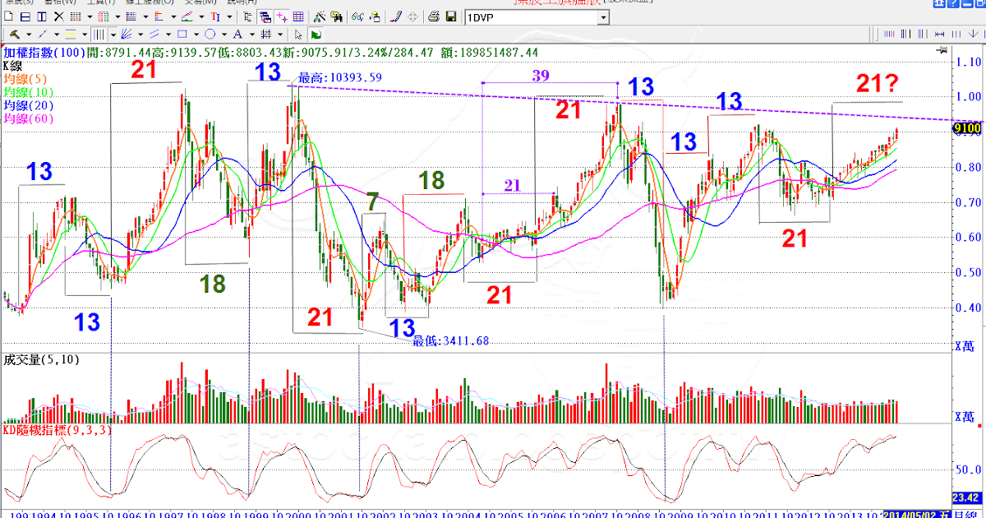Click the purple pen draw toolbar icon
The height and width of the screenshot is (518, 986).
click(395, 16)
